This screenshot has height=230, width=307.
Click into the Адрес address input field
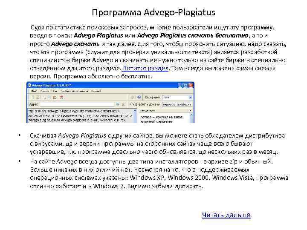click(x=77, y=104)
